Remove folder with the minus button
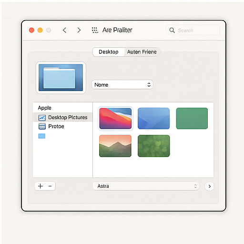Screen dimensions: 244x244 click(x=50, y=186)
